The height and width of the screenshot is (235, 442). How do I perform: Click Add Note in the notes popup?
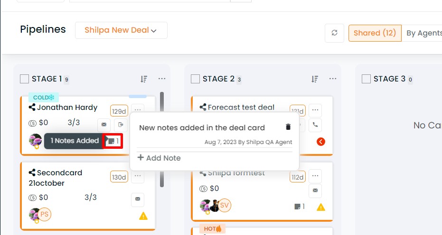(x=159, y=158)
